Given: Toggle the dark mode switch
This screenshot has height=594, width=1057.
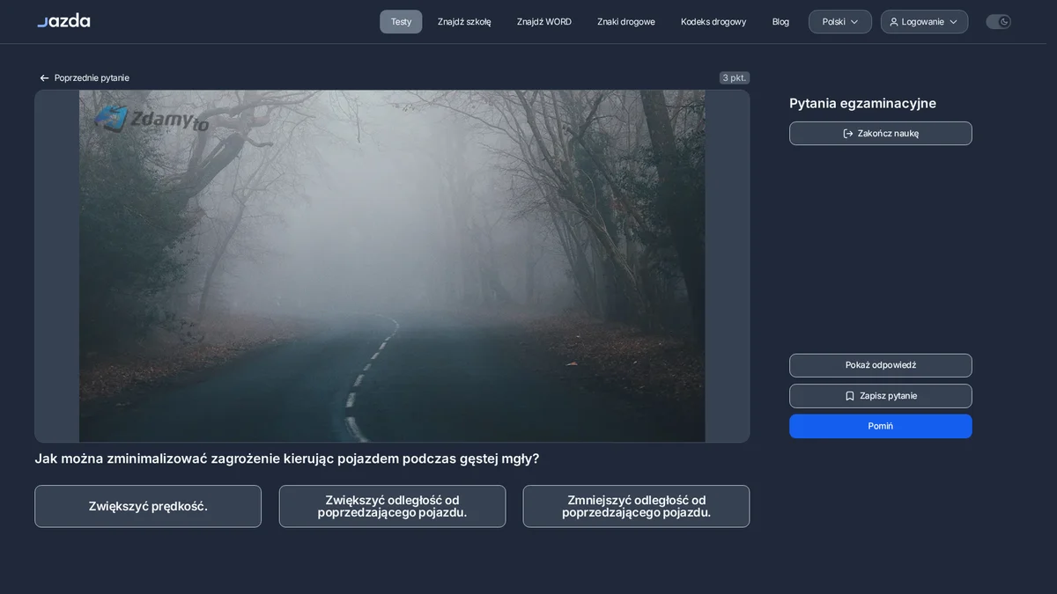Looking at the screenshot, I should [998, 22].
